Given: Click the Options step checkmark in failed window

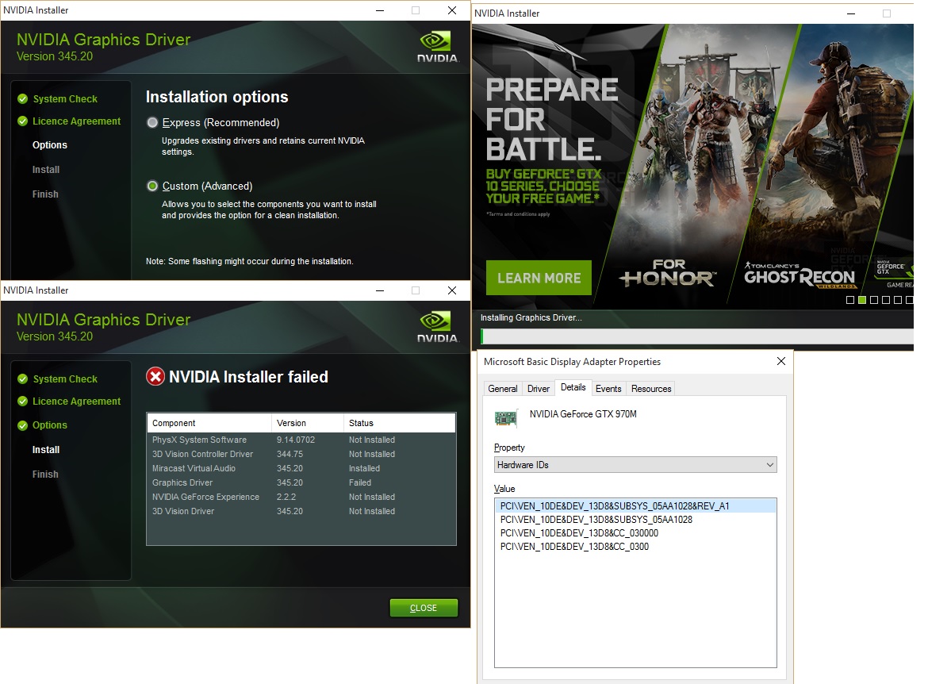Looking at the screenshot, I should (22, 425).
